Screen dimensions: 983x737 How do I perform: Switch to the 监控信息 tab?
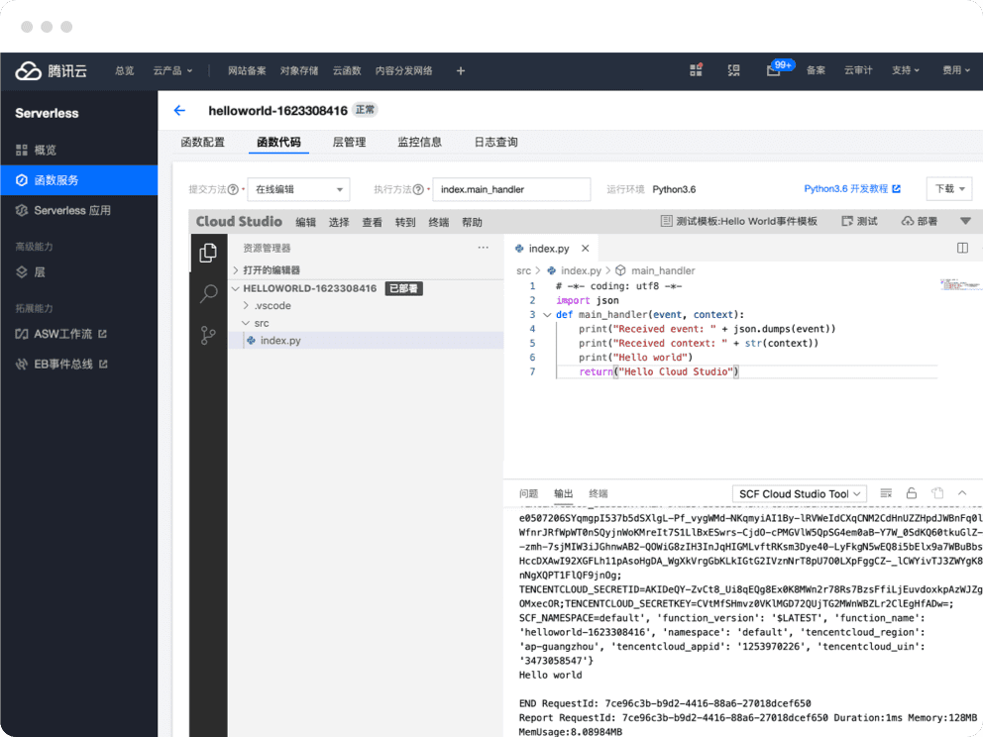[420, 143]
